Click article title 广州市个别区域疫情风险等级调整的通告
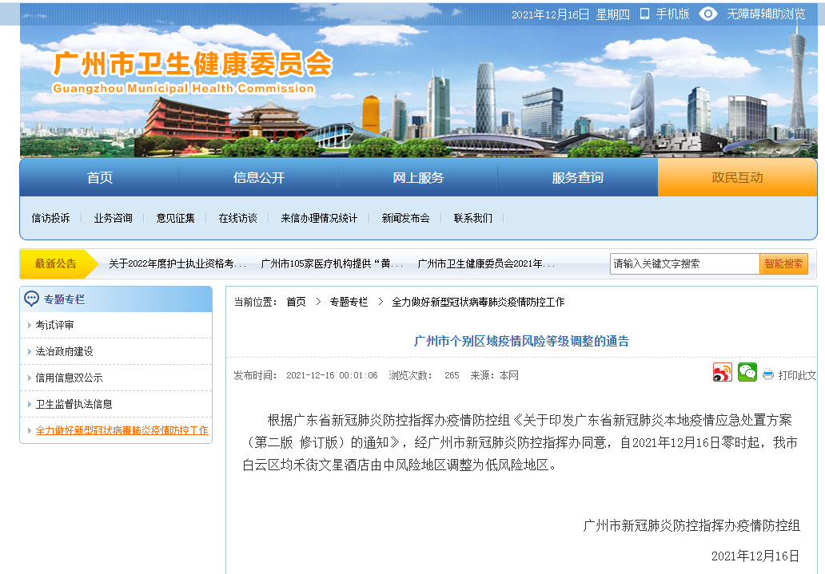825x574 pixels. click(x=521, y=342)
